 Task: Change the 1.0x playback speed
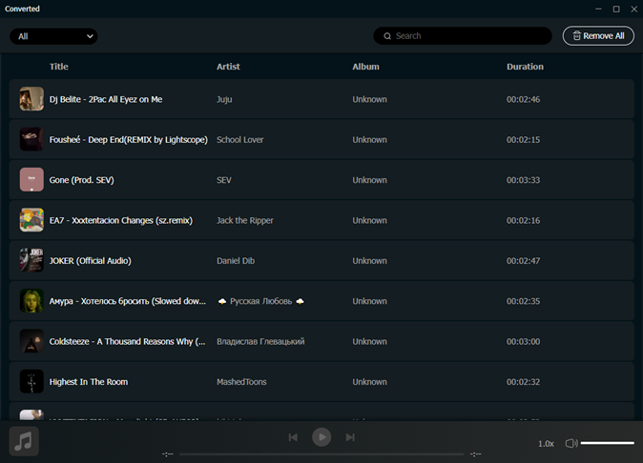click(546, 443)
